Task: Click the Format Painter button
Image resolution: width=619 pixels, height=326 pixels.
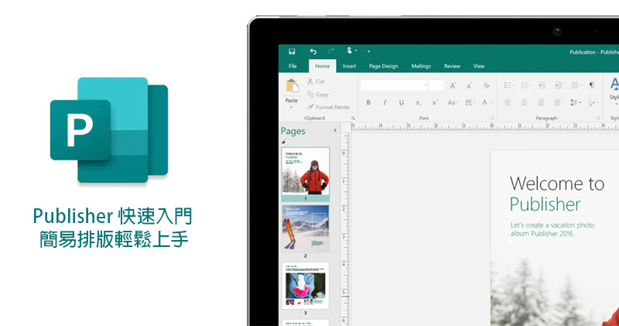Action: pos(329,107)
